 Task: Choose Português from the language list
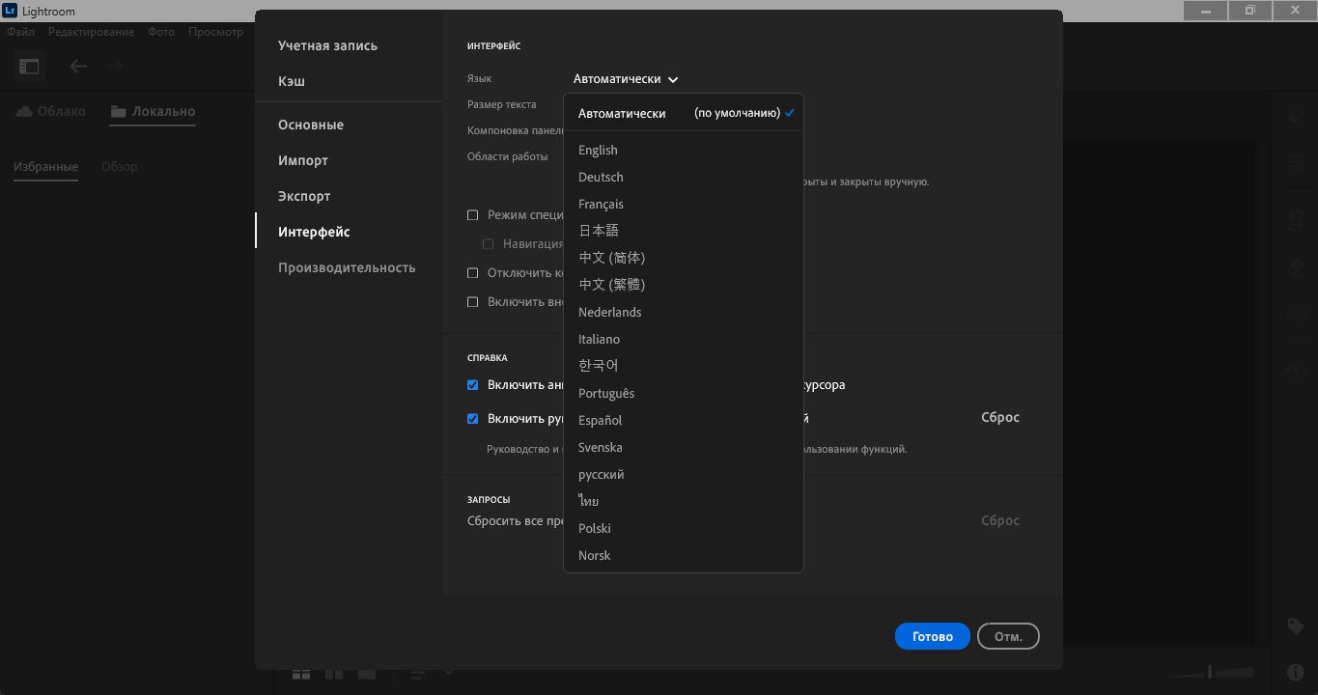pos(684,393)
